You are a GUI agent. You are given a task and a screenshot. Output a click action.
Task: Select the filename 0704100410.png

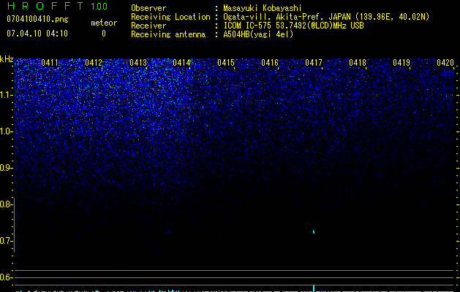[x=37, y=19]
